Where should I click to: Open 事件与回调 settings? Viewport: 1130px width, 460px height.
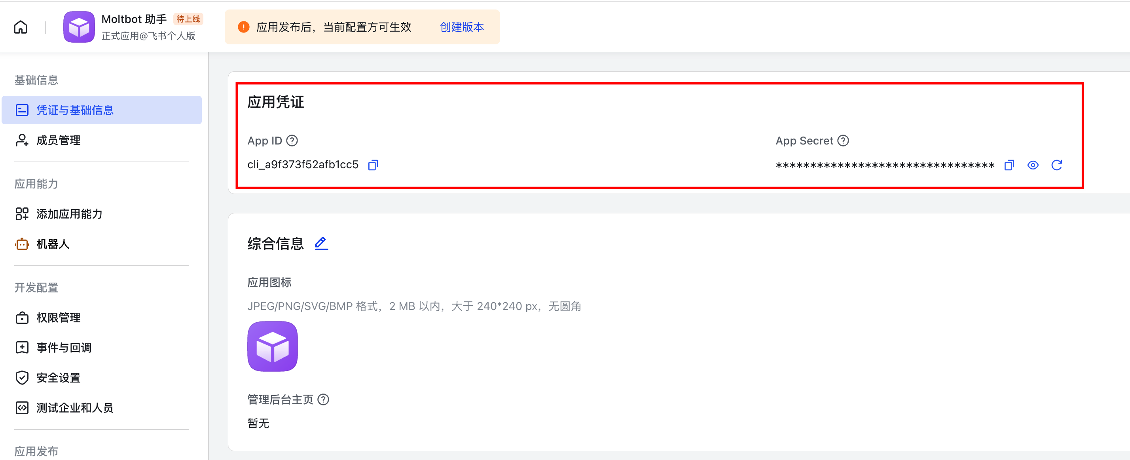tap(64, 347)
